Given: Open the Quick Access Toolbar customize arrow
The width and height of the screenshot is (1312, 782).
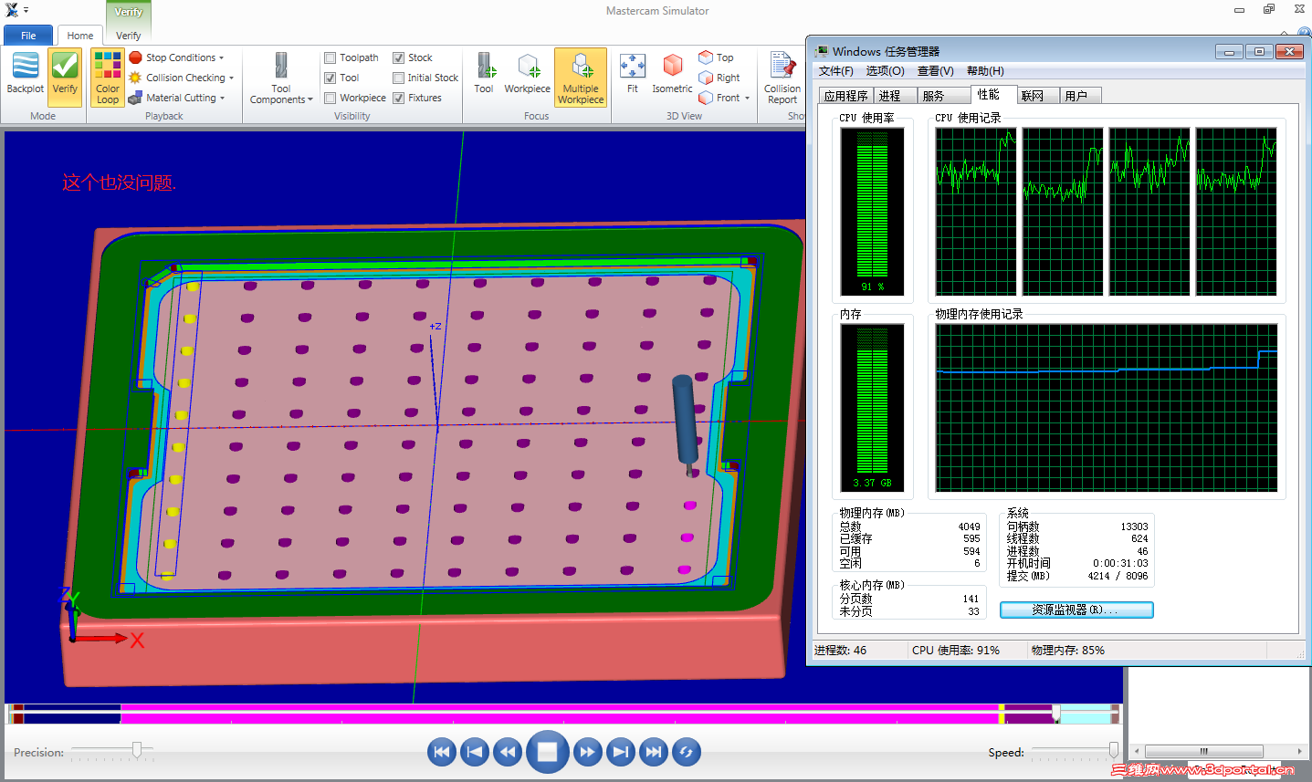Looking at the screenshot, I should pyautogui.click(x=26, y=10).
